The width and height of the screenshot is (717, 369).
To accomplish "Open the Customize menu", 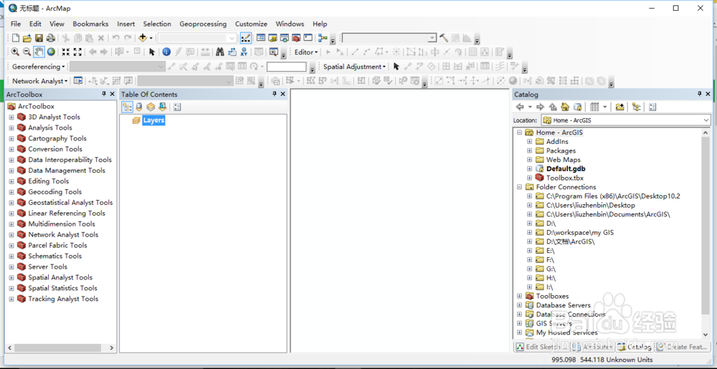I will pyautogui.click(x=251, y=24).
